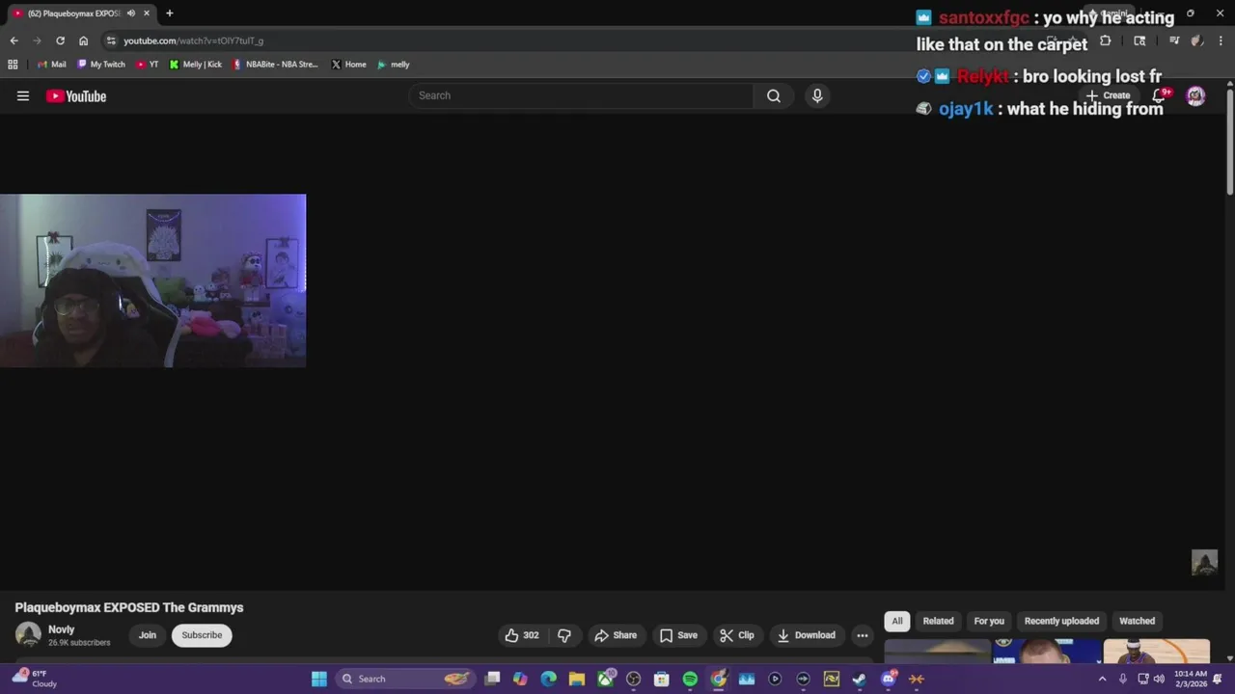This screenshot has width=1235, height=694.
Task: Click the Windows taskbar search box
Action: 405,679
